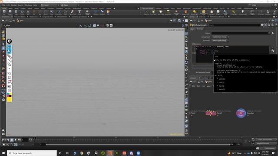Click the Key All Channels button
Viewport: 278px width, 156px height.
(x=266, y=143)
